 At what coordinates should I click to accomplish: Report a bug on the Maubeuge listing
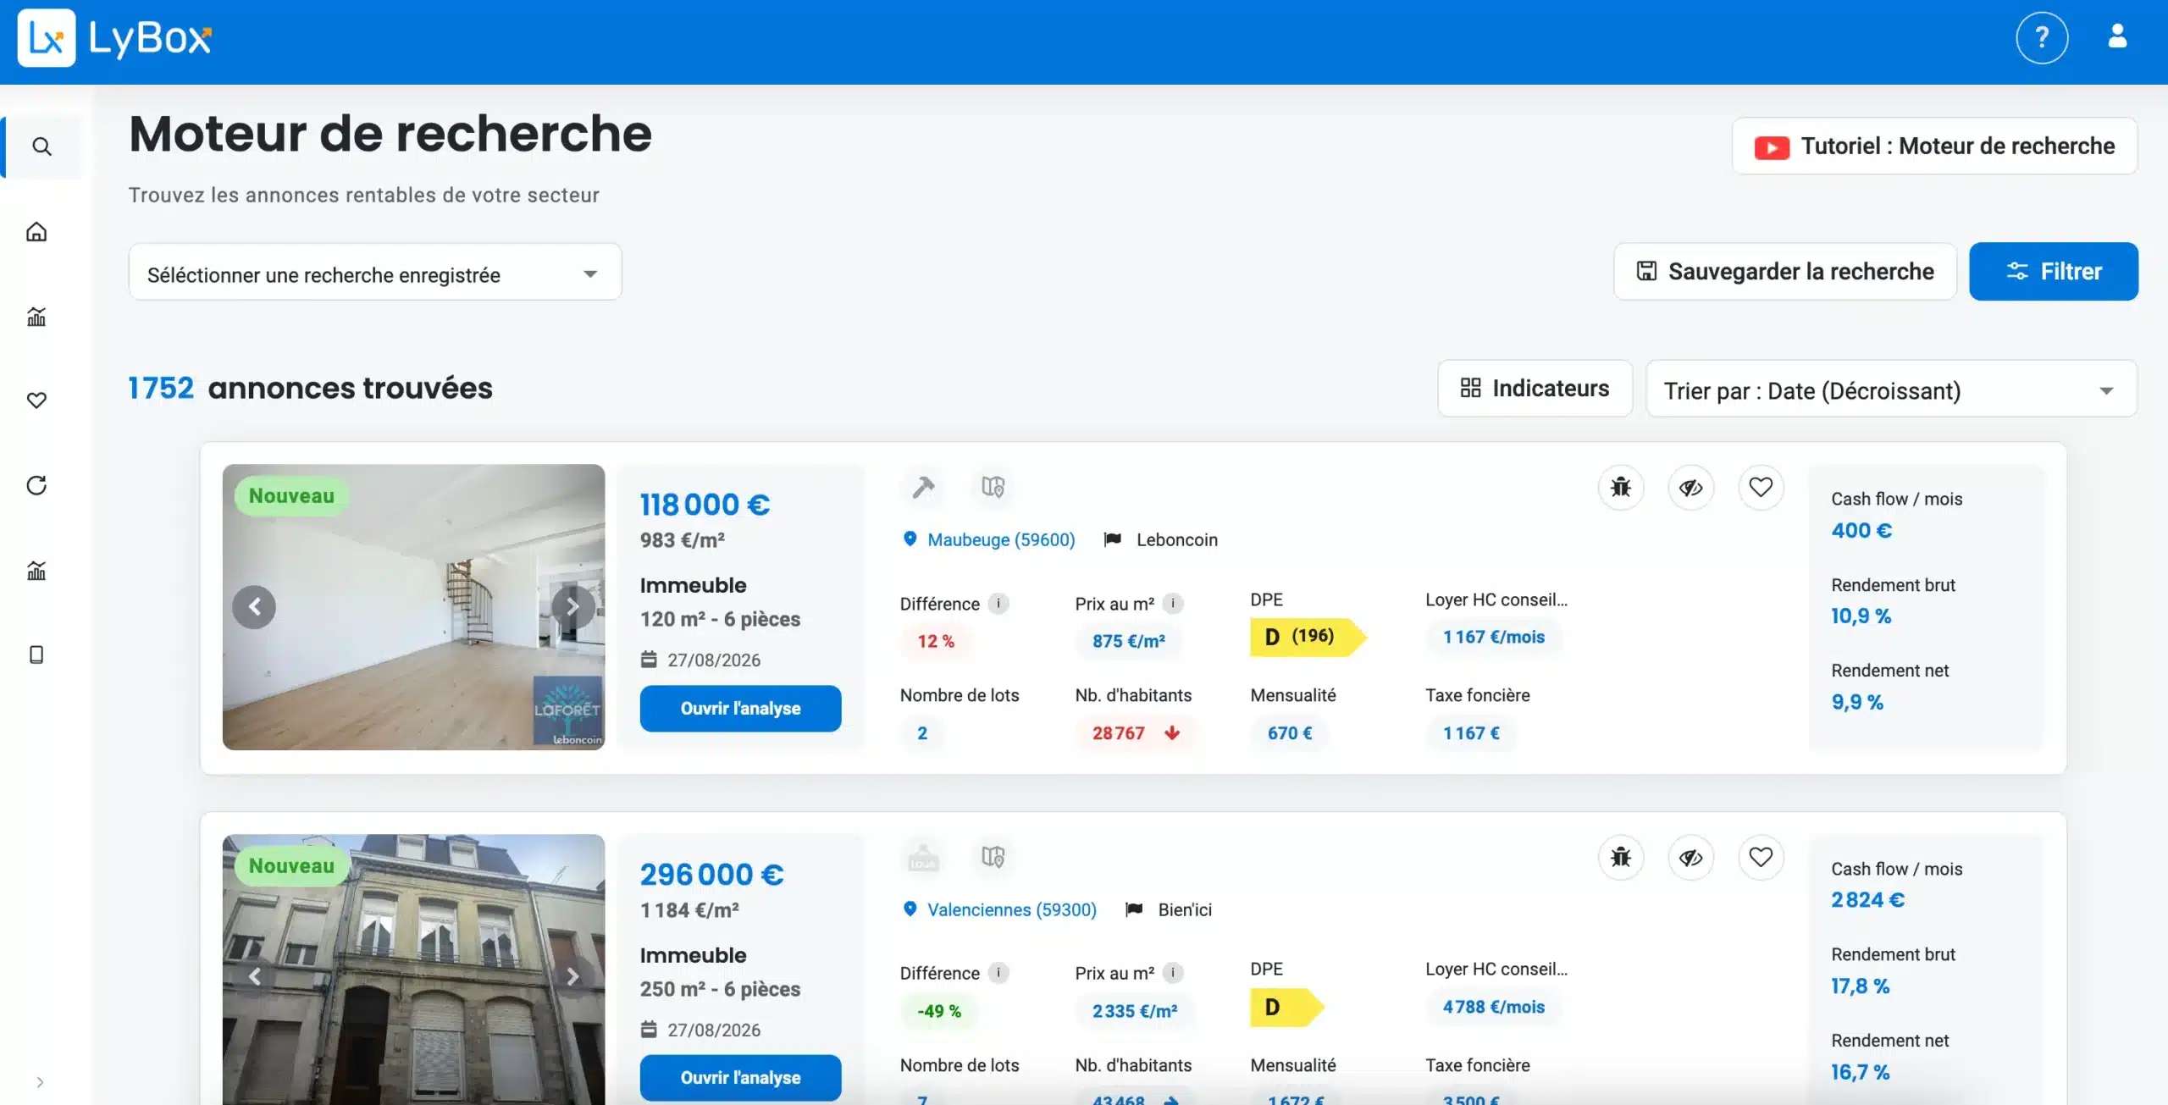coord(1621,488)
